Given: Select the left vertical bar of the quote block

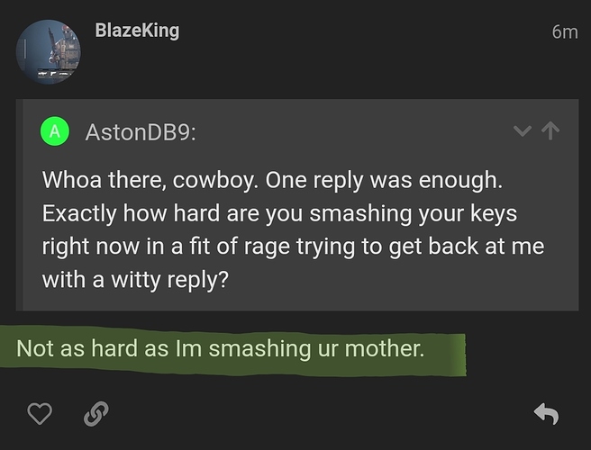Looking at the screenshot, I should pyautogui.click(x=20, y=205).
